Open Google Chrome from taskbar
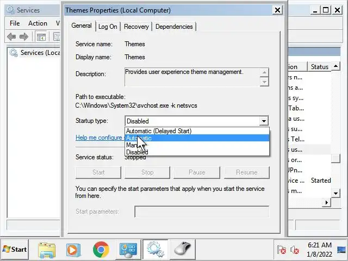The height and width of the screenshot is (261, 348). pos(101,250)
